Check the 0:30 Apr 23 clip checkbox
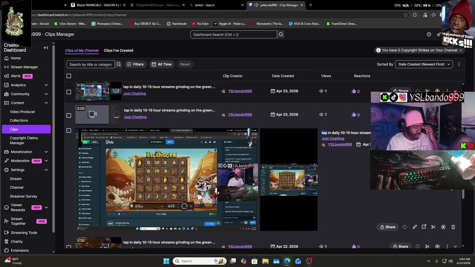The image size is (475, 267). (x=69, y=92)
